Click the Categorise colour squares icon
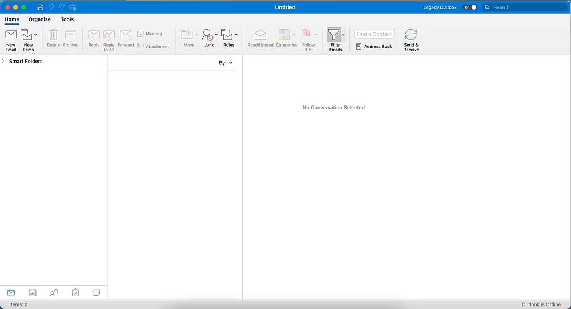The image size is (571, 309). pos(284,35)
